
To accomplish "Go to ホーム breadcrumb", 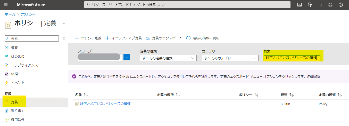I will coord(10,14).
